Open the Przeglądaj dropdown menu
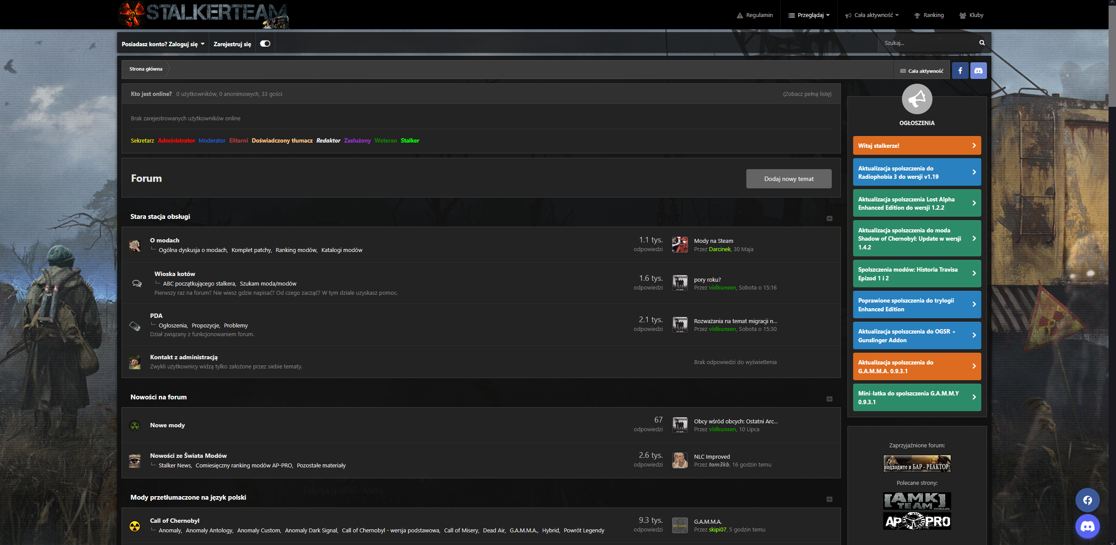Viewport: 1116px width, 545px height. point(809,15)
